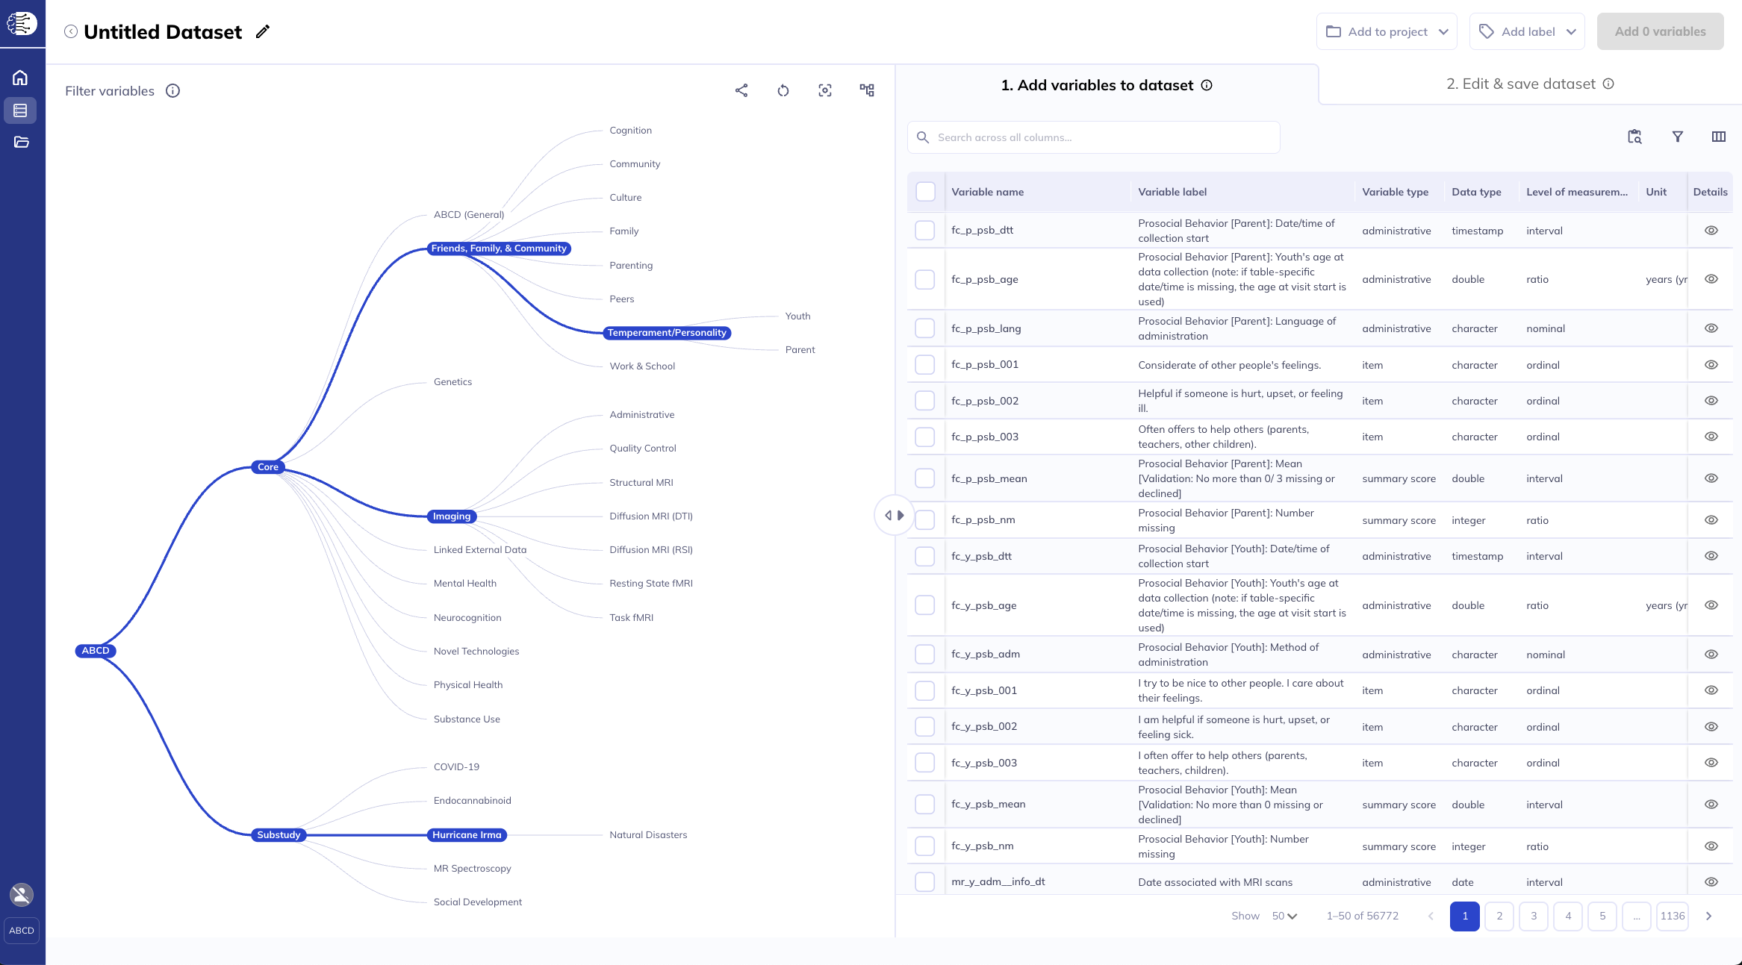
Task: Switch to Edit & save dataset tab
Action: (x=1530, y=84)
